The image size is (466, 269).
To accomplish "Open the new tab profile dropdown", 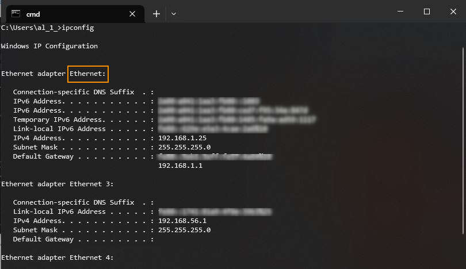I will (x=174, y=14).
